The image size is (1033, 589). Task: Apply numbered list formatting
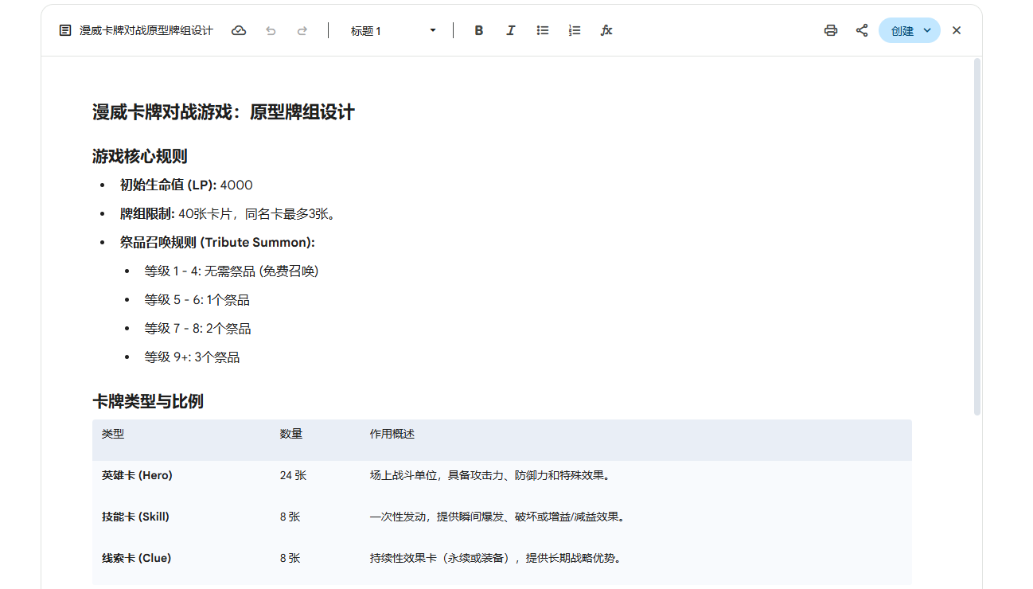point(575,30)
